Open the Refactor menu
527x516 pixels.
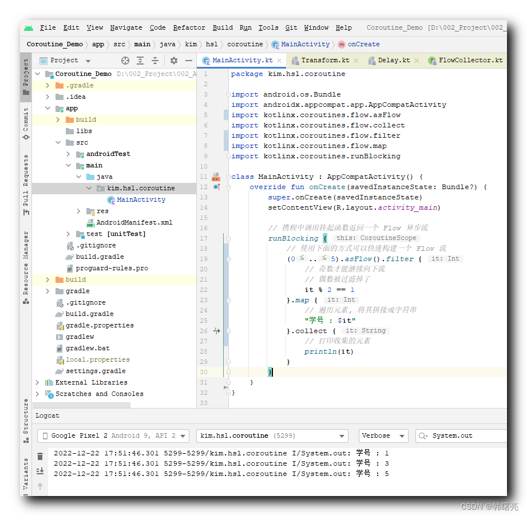pyautogui.click(x=189, y=28)
